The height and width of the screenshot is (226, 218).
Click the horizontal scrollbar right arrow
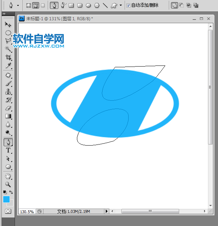point(204,211)
